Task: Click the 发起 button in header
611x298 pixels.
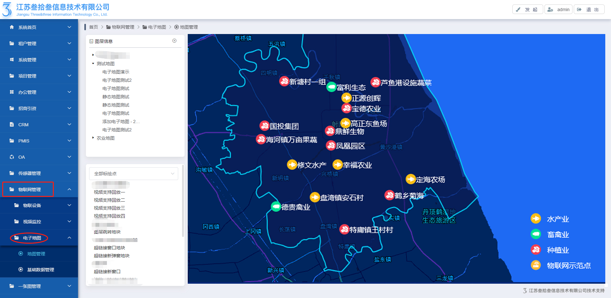Action: point(527,10)
